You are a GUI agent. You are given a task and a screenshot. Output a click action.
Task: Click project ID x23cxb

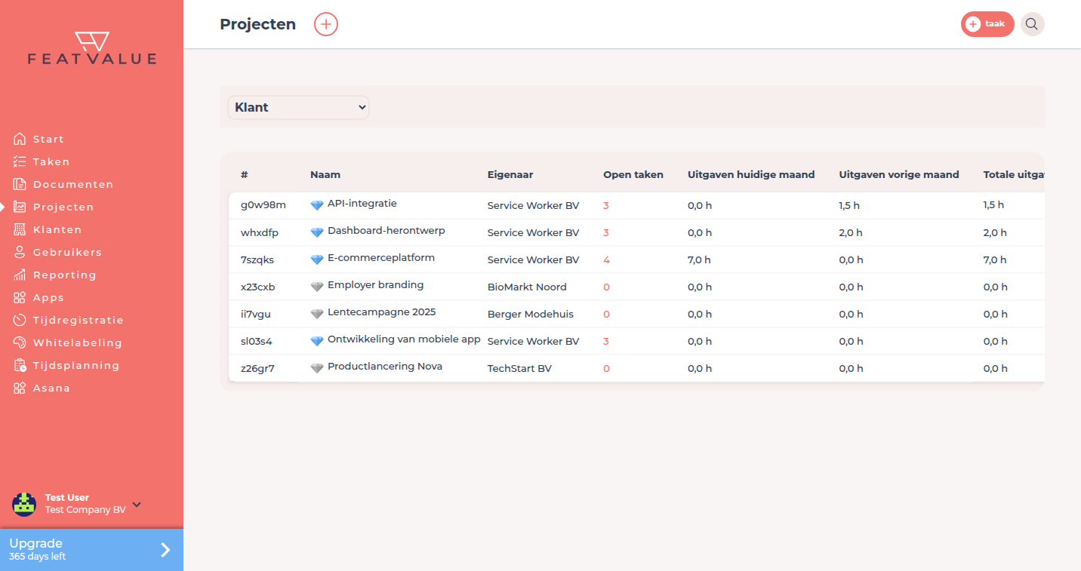[258, 287]
